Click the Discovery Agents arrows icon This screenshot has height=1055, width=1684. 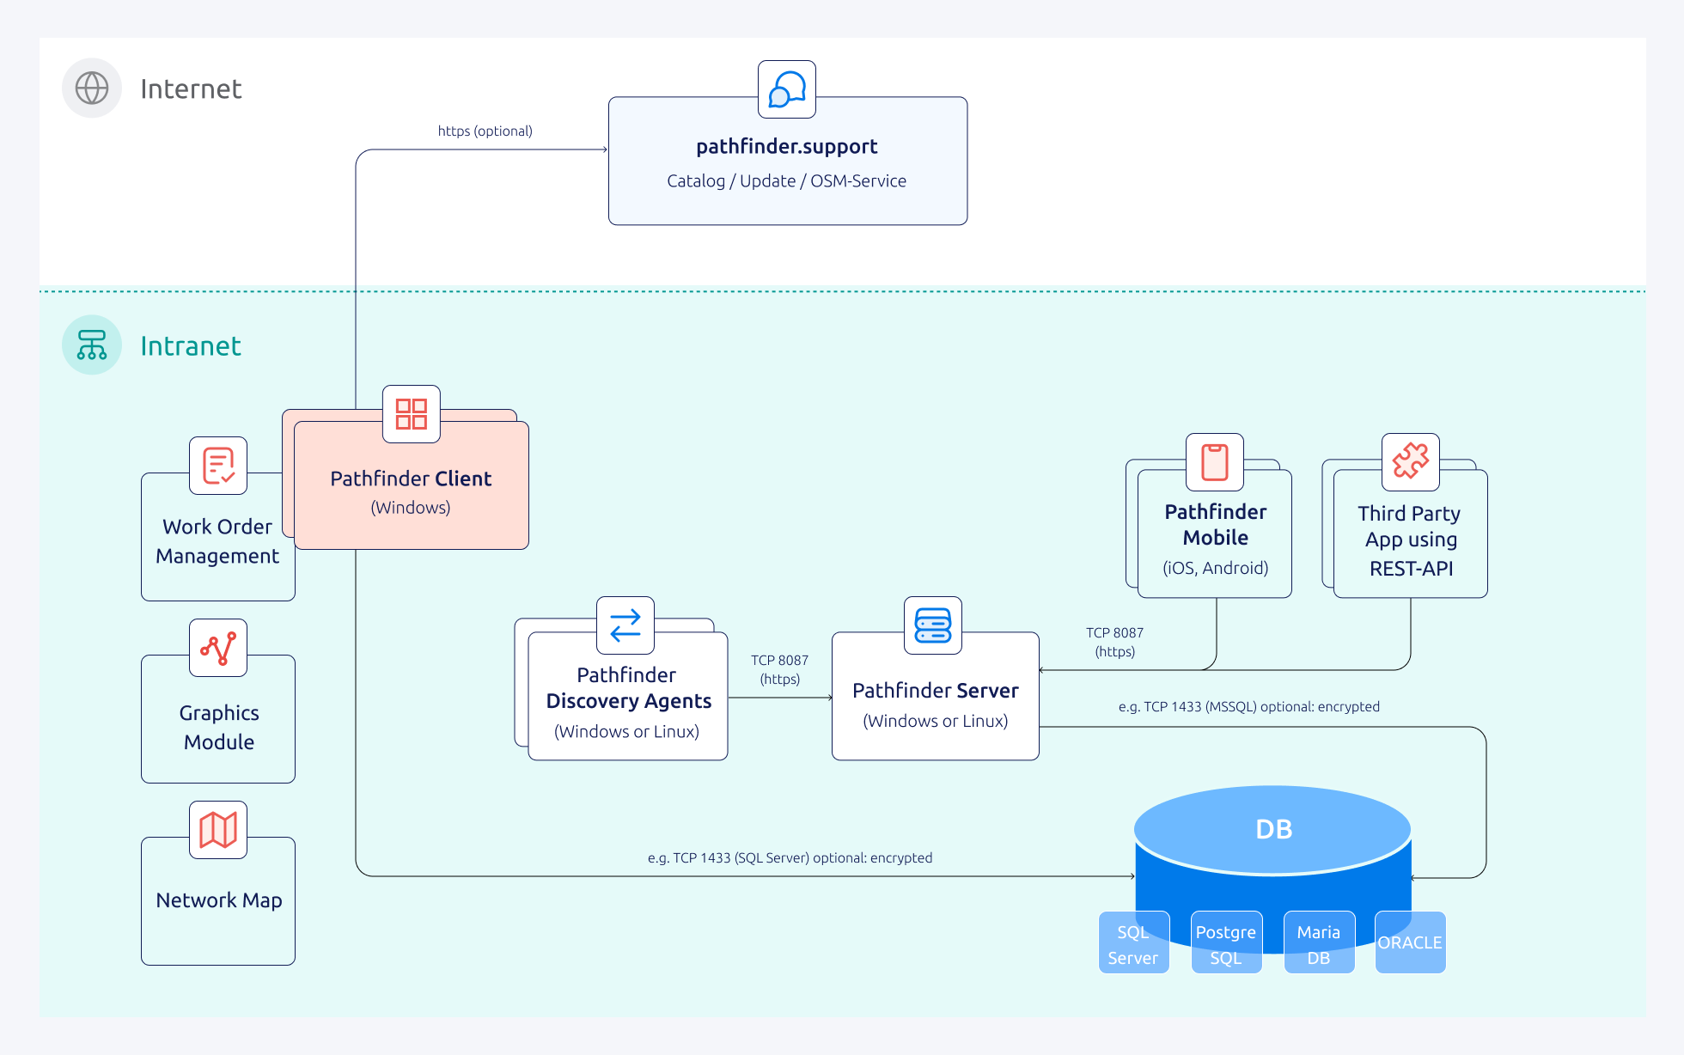(x=625, y=625)
